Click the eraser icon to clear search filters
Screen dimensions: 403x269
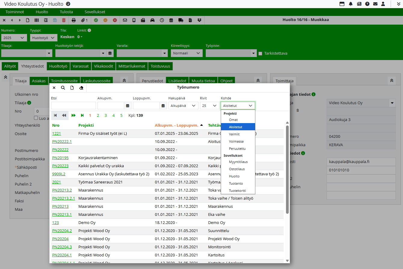point(81,88)
